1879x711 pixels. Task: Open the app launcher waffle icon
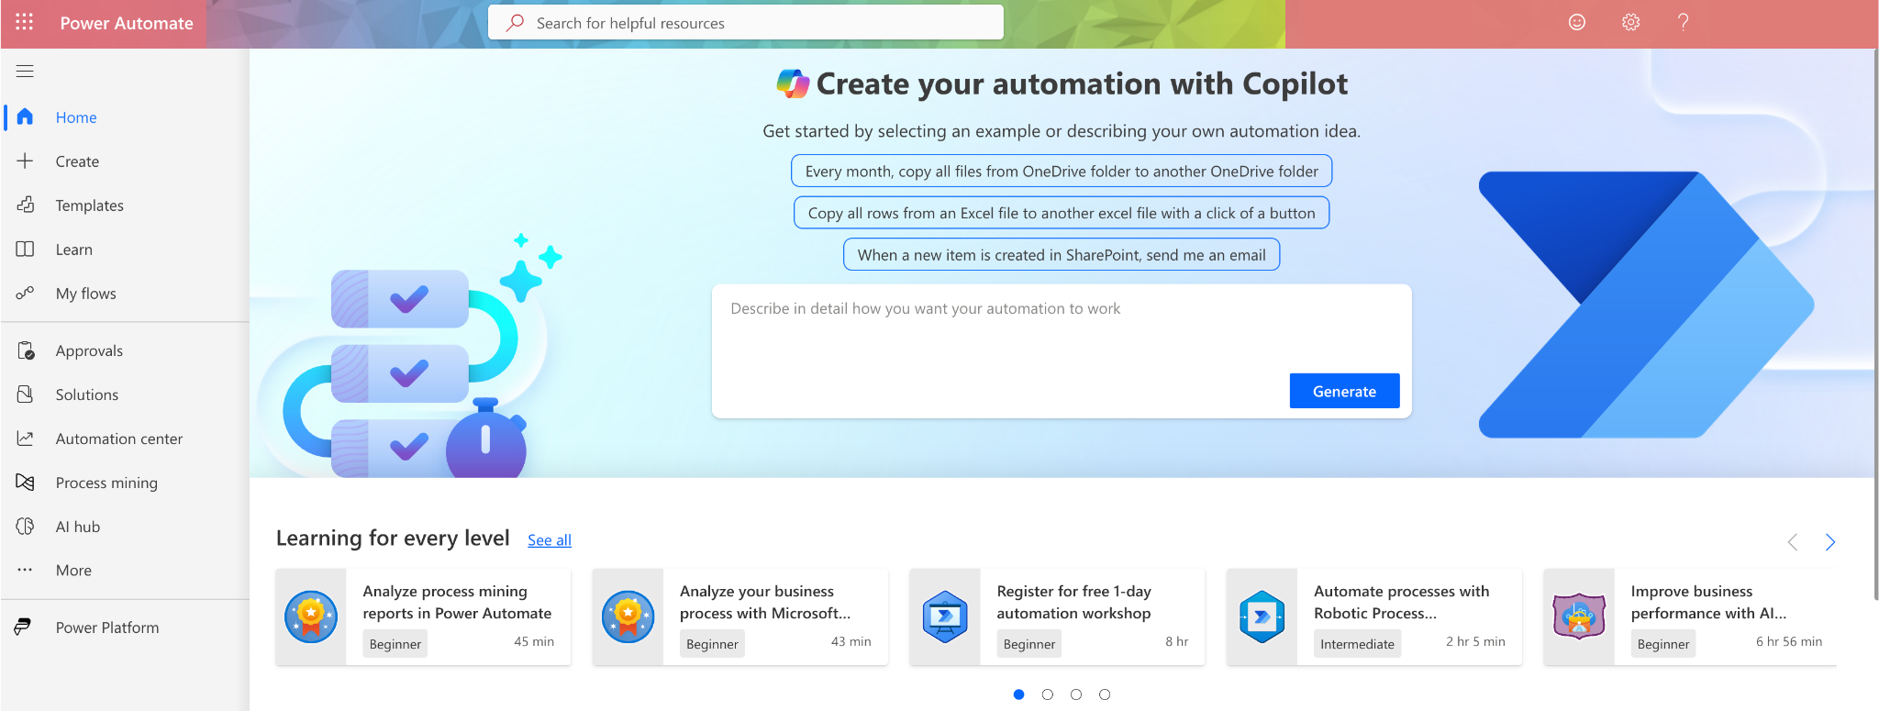pos(25,23)
